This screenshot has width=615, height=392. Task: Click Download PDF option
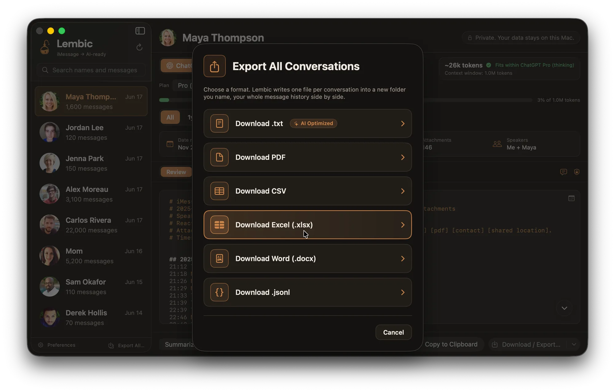pos(307,157)
